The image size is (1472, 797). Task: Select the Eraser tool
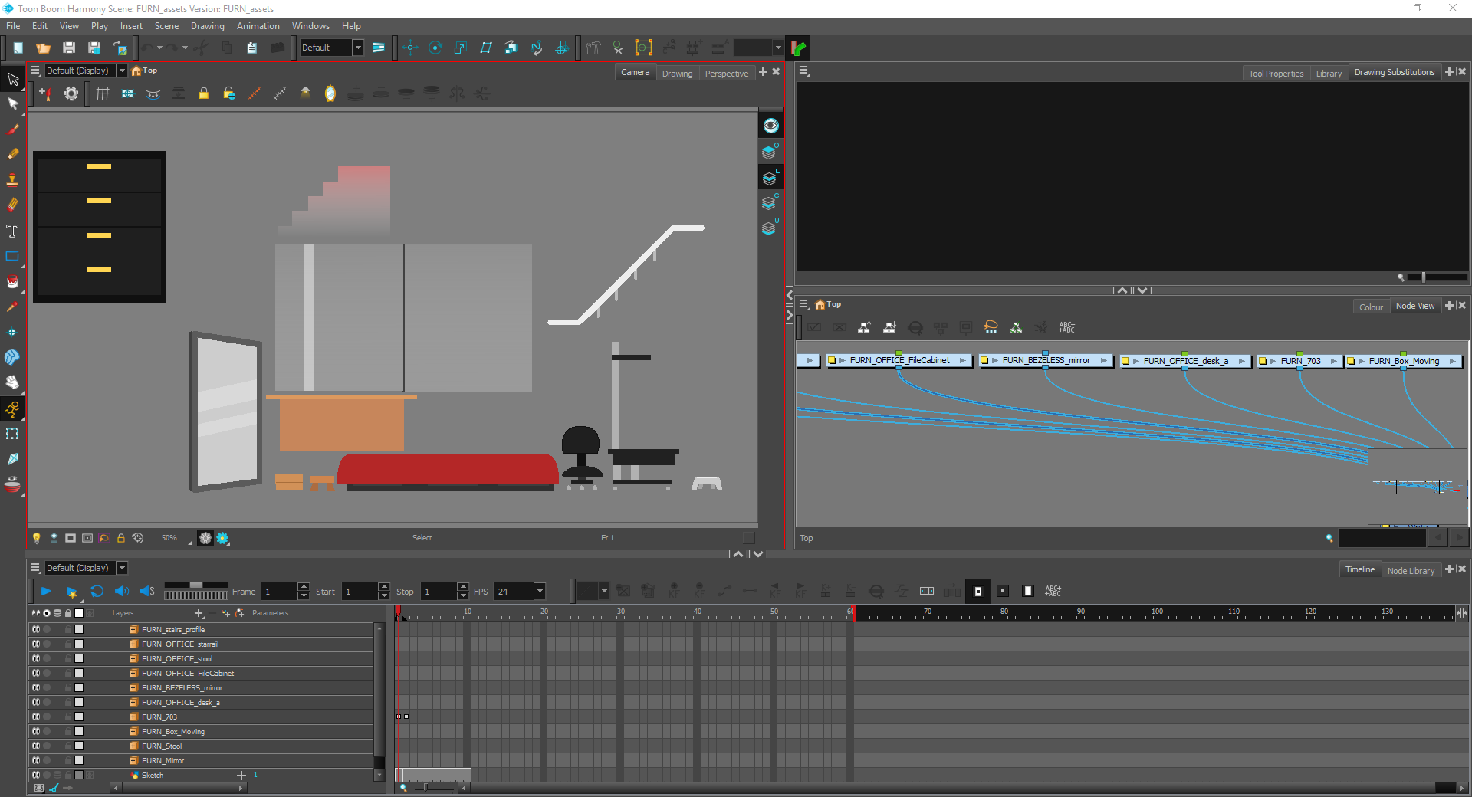point(12,205)
